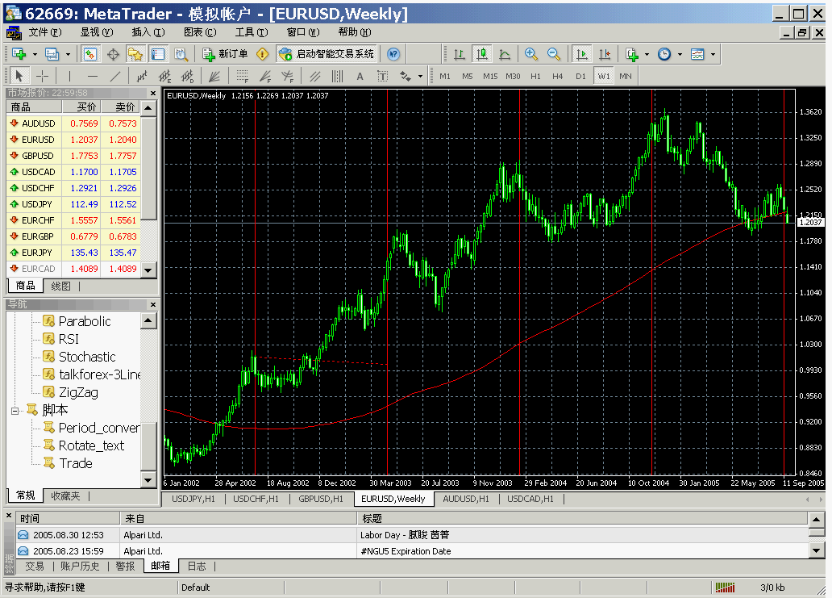Select the Fibonacci retracement drawing tool
This screenshot has width=832, height=598.
pyautogui.click(x=243, y=76)
